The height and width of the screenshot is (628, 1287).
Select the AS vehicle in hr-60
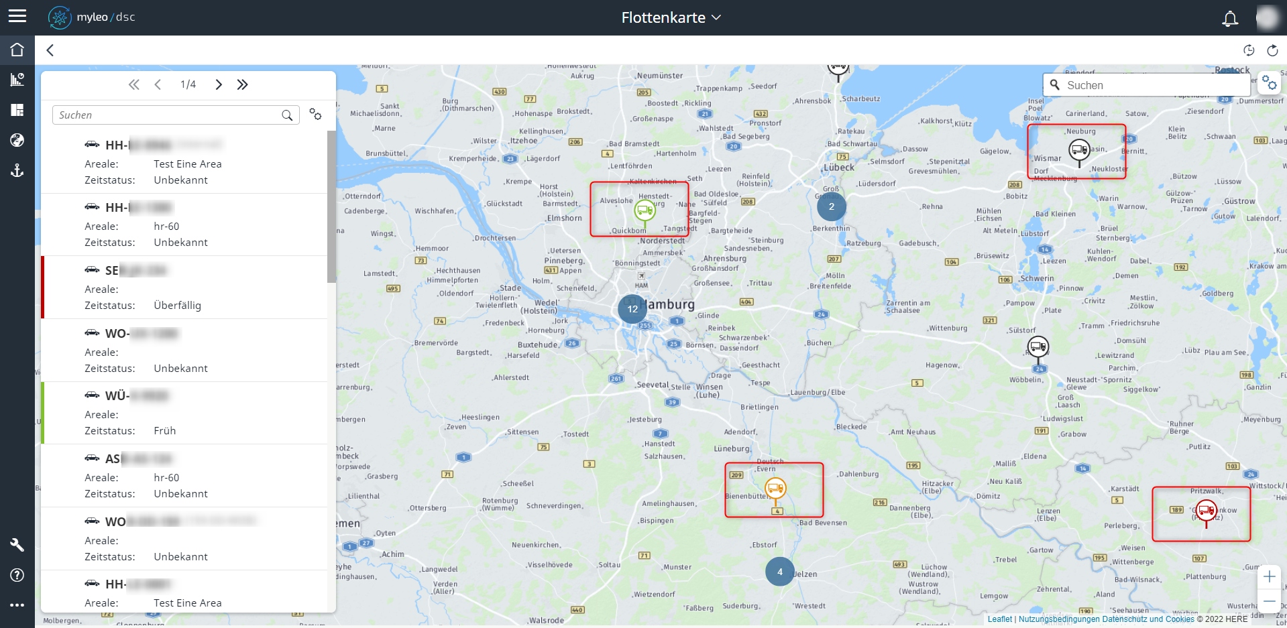pyautogui.click(x=184, y=476)
